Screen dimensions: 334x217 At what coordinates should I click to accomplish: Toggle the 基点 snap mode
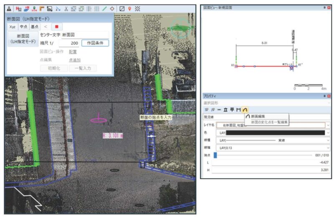coord(35,27)
